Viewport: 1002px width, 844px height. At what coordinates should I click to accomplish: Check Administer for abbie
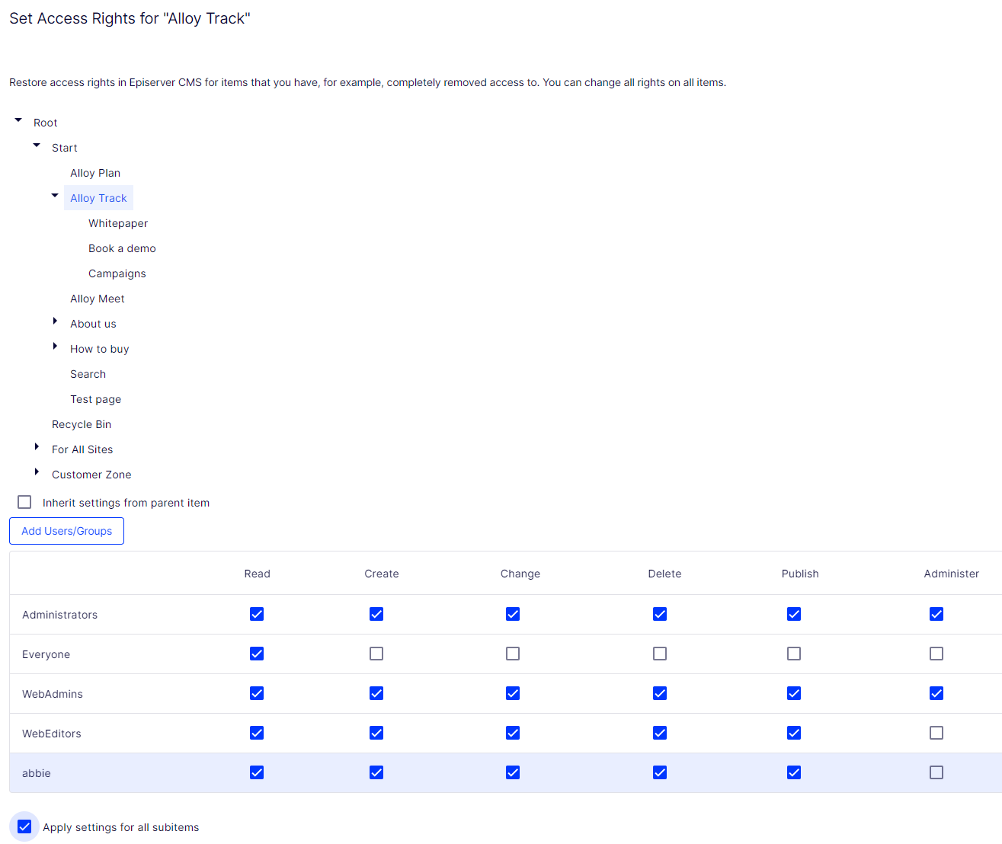tap(936, 772)
